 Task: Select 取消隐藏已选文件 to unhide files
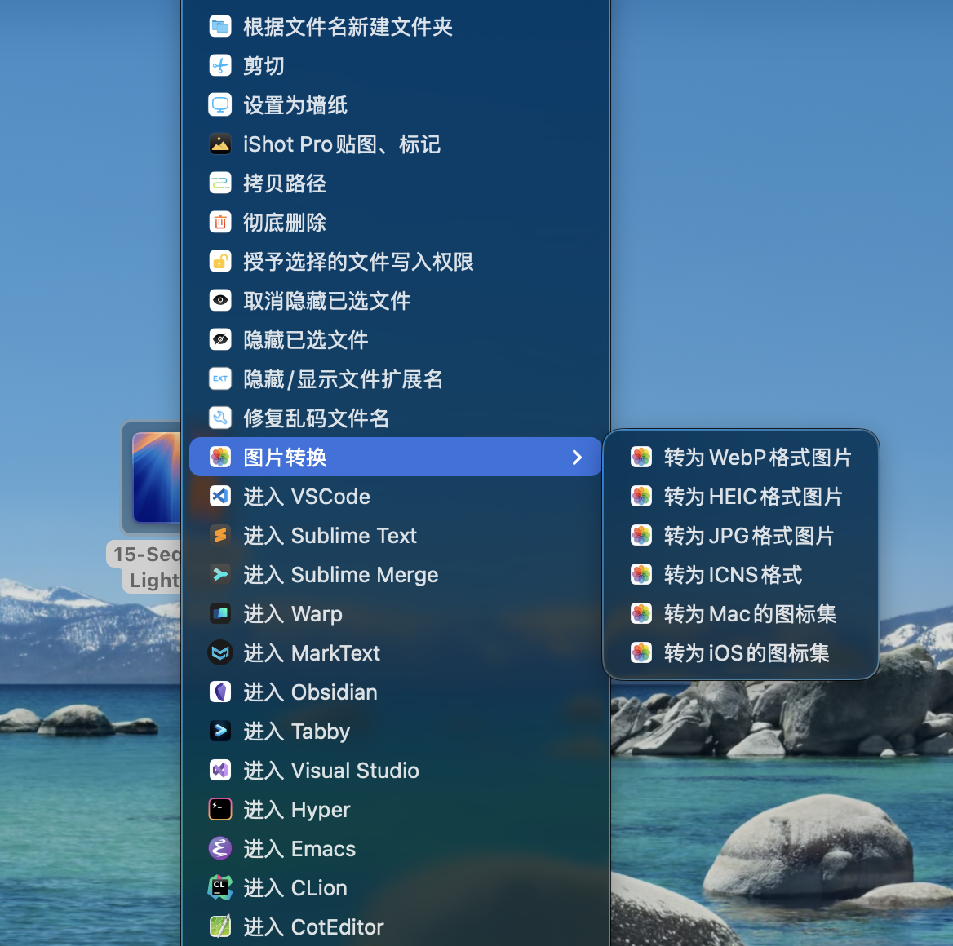(x=326, y=301)
